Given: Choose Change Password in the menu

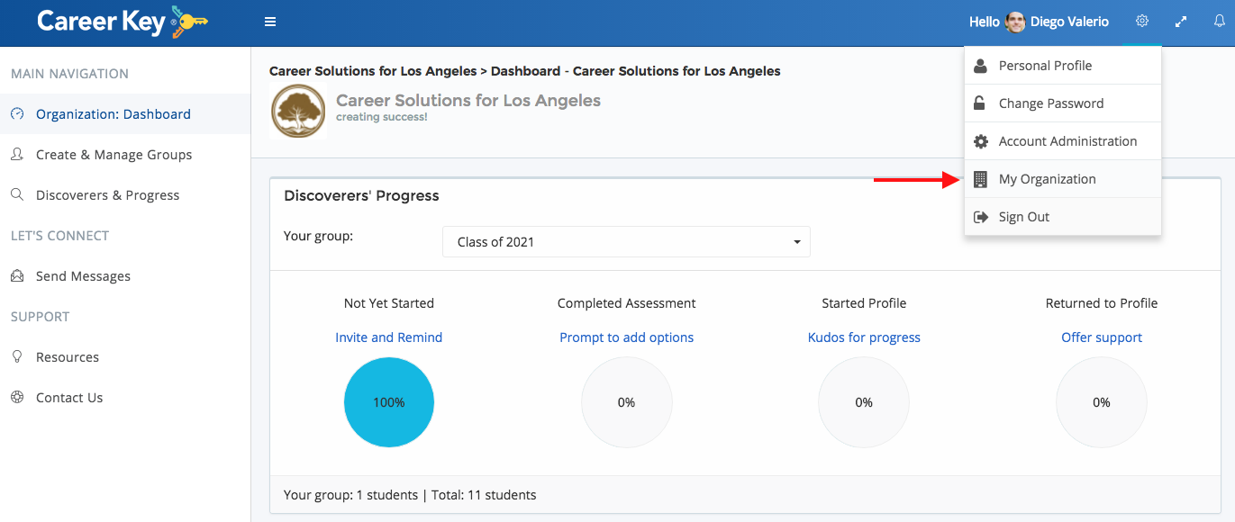Looking at the screenshot, I should coord(1063,103).
